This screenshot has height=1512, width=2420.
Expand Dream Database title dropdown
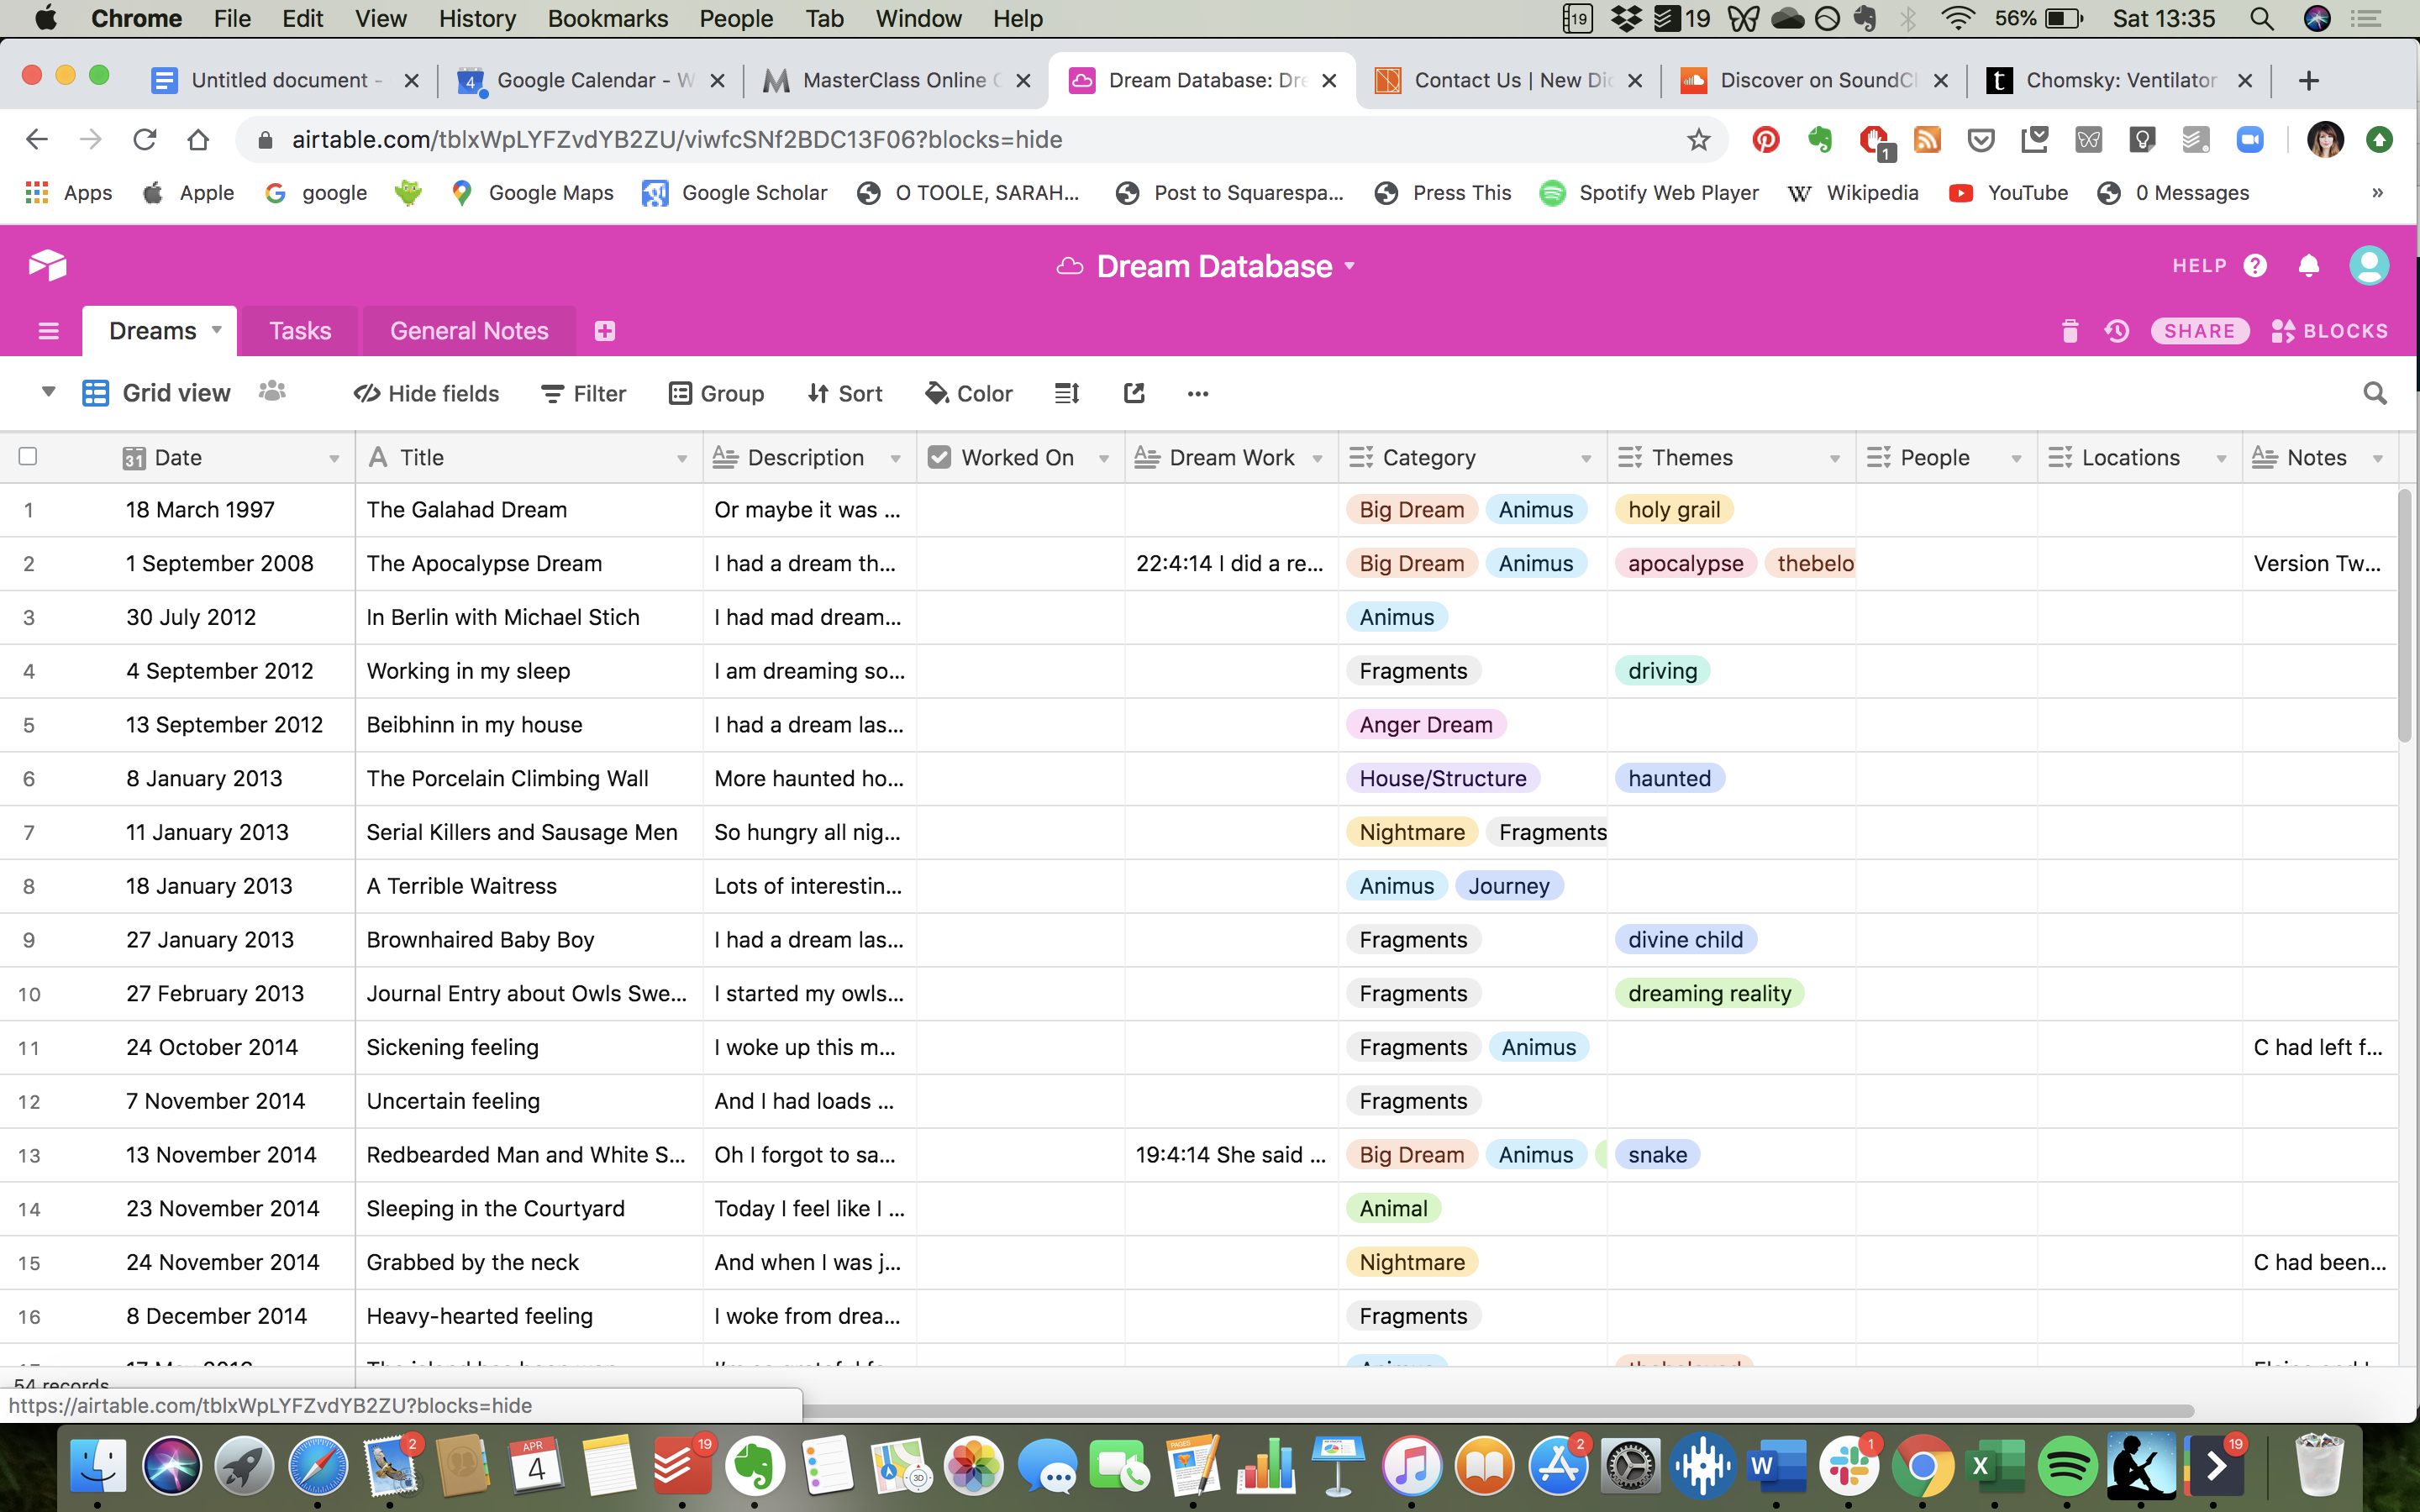pyautogui.click(x=1350, y=266)
